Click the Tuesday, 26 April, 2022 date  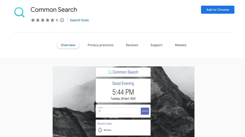click(x=123, y=99)
